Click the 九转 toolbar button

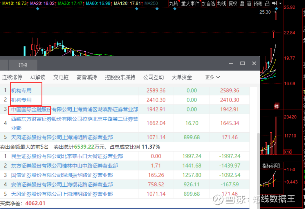pos(174,3)
